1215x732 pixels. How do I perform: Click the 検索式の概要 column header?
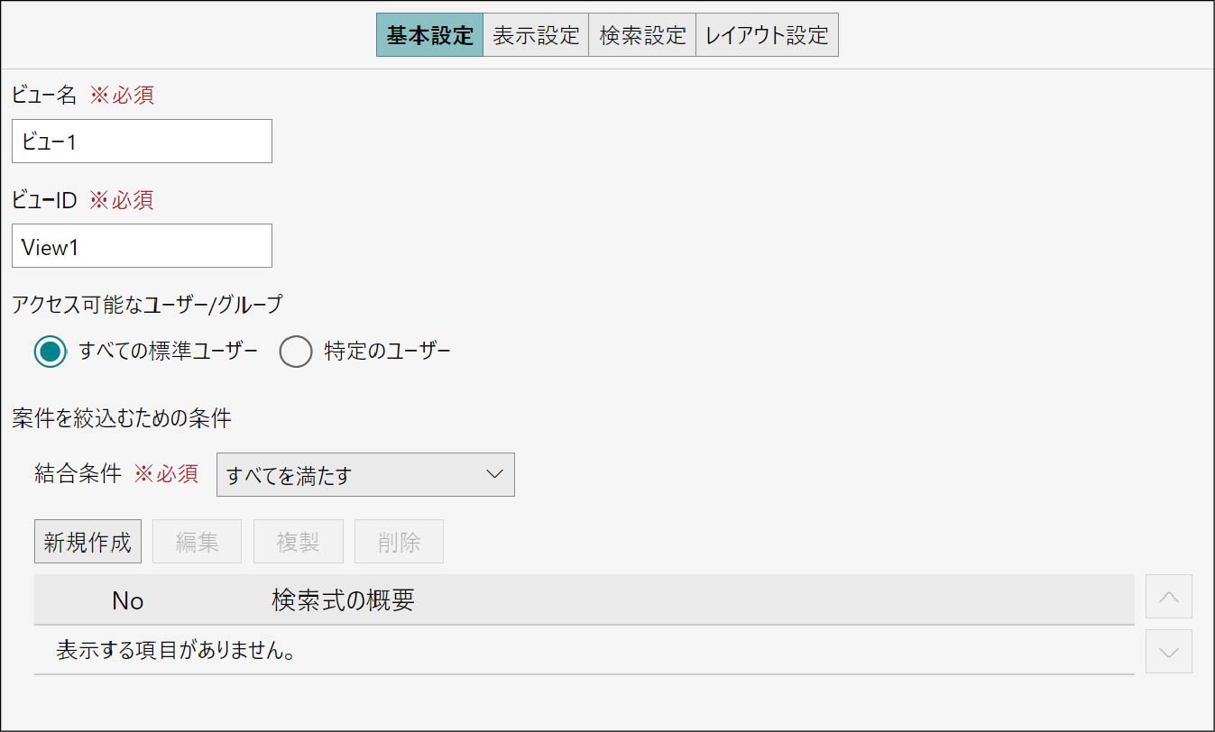tap(343, 600)
